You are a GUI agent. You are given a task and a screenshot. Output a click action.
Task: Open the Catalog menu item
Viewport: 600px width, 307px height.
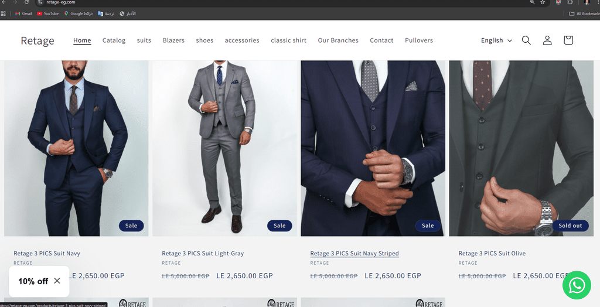(114, 40)
